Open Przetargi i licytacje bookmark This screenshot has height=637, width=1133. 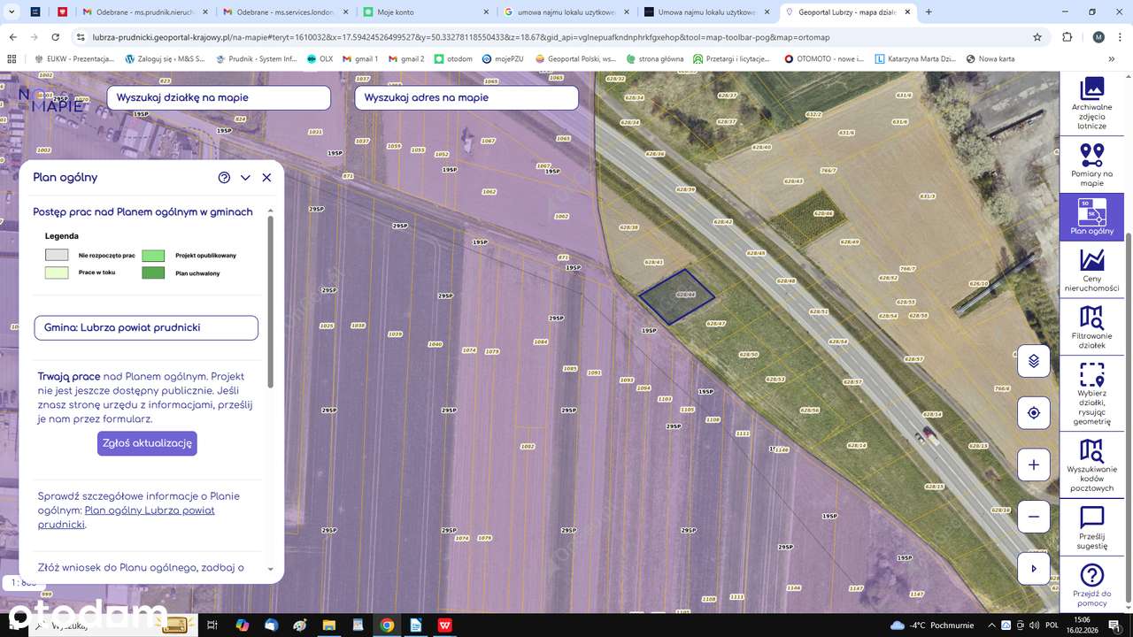click(x=732, y=58)
